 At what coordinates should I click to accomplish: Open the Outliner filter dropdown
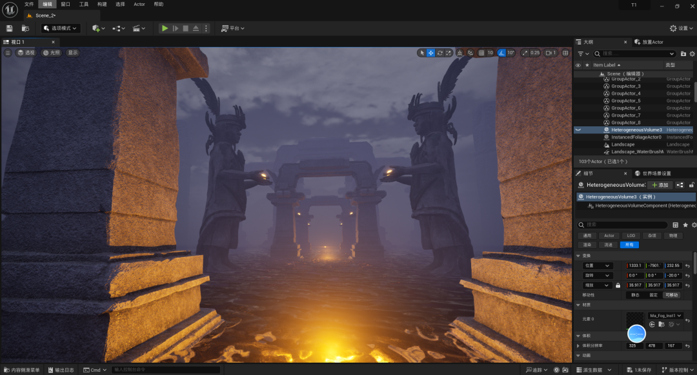(583, 53)
